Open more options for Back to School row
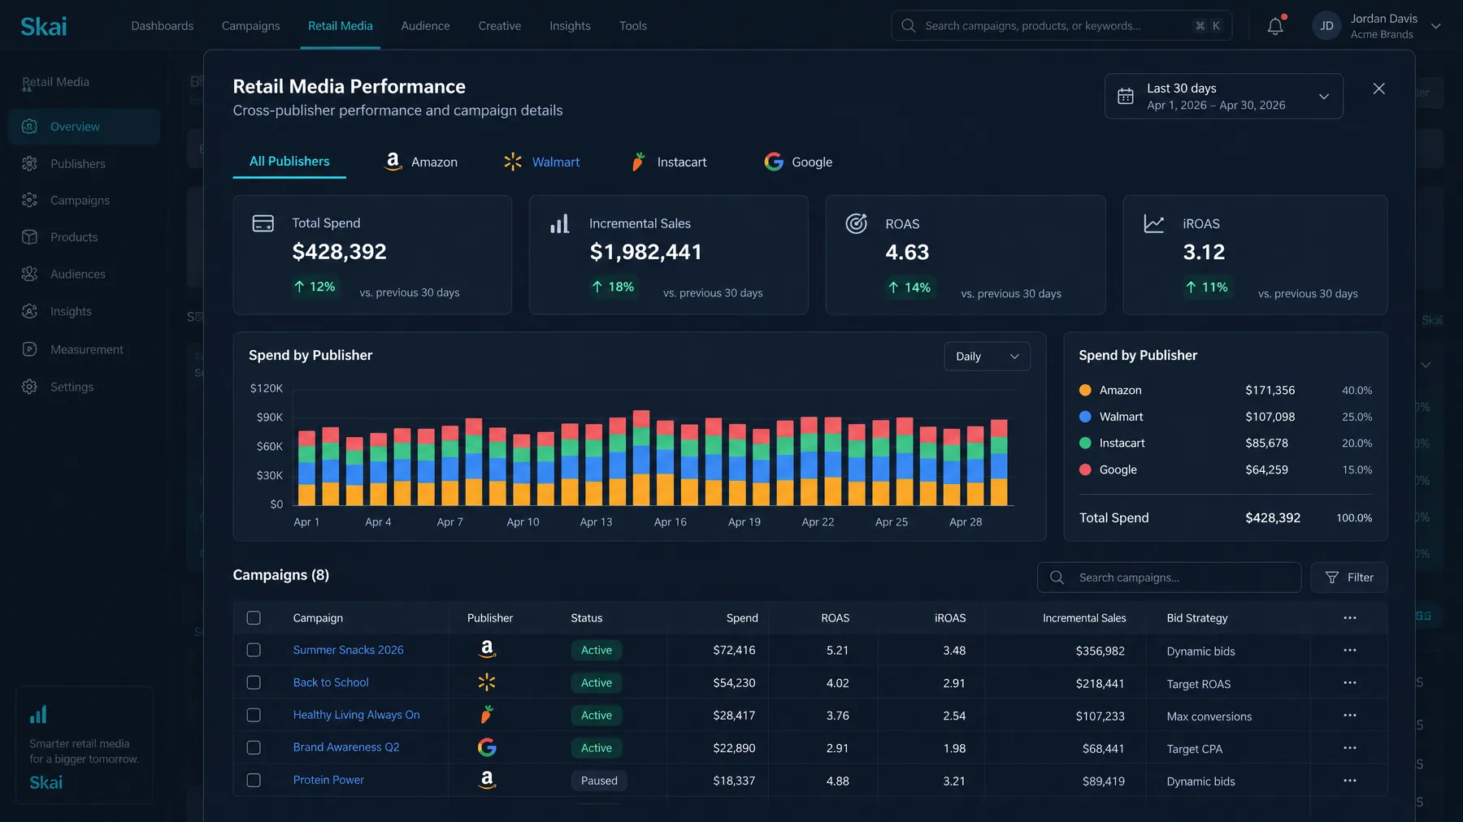The image size is (1463, 822). point(1350,682)
